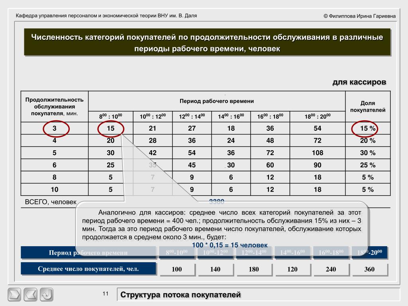Screen dimensions: 408x306
Task: Click service duration '4' in first column
Action: tap(54, 141)
